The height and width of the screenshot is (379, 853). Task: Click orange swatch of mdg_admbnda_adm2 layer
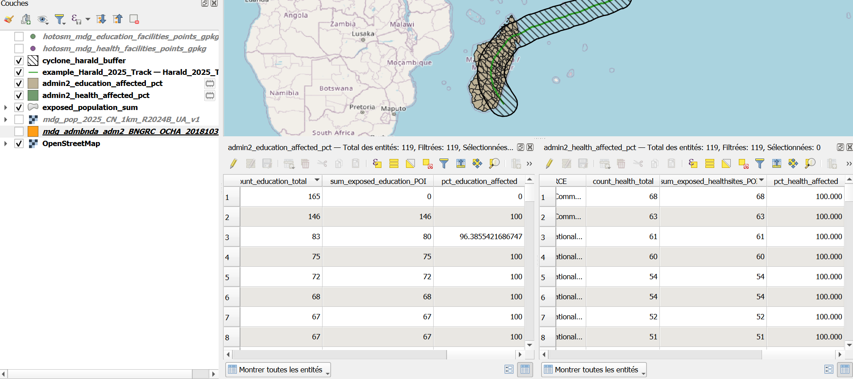pos(33,131)
